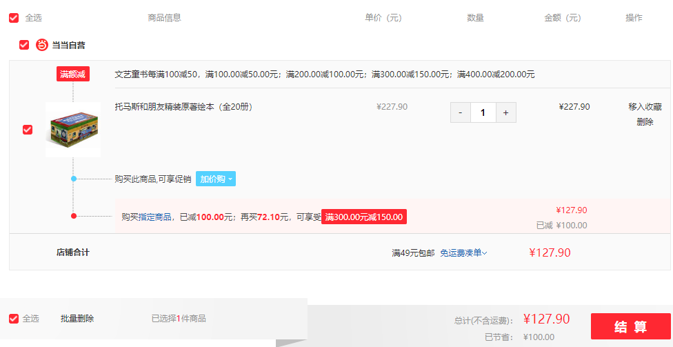Viewport: 673px width, 347px height.
Task: Toggle the top 全选 checkbox in the header
Action: click(14, 18)
